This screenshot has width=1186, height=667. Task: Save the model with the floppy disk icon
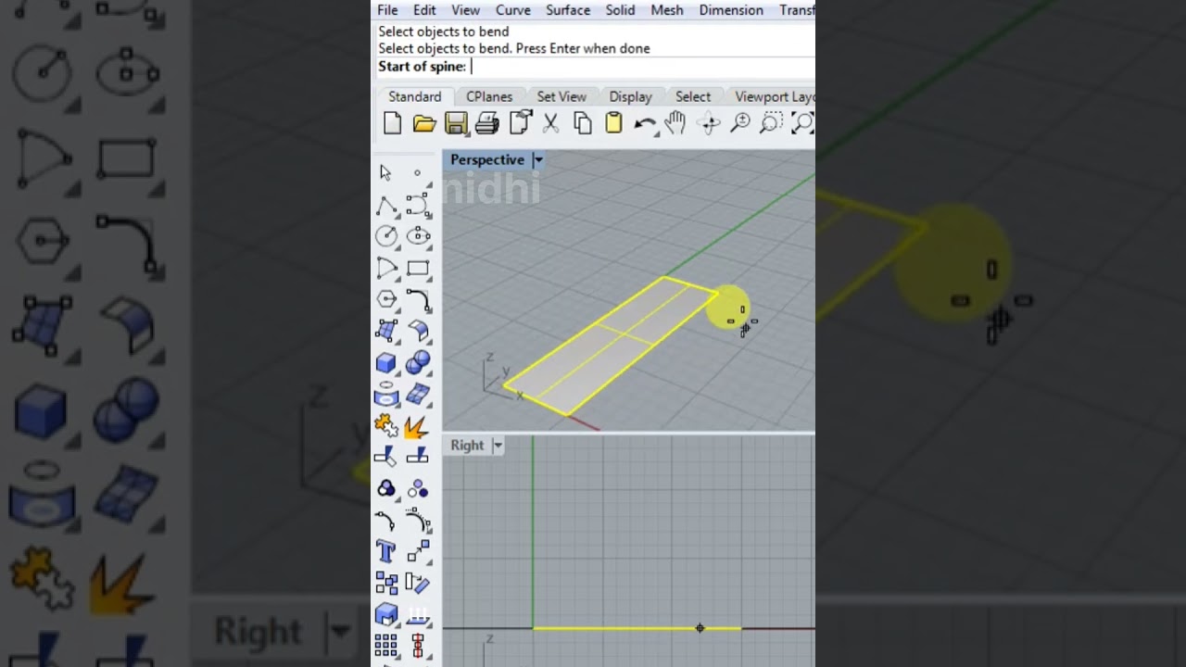456,123
